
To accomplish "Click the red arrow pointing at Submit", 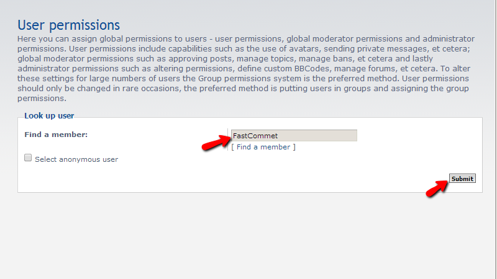I will coord(437,185).
